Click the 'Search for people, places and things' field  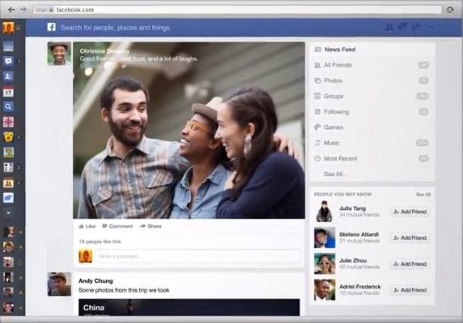116,27
